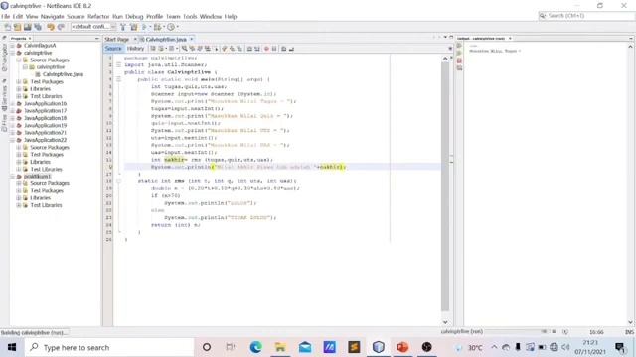Collapse the praktikum1 project node

12,177
